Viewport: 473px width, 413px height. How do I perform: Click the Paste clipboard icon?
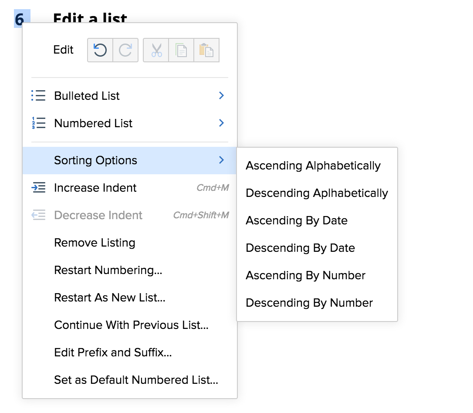point(206,50)
